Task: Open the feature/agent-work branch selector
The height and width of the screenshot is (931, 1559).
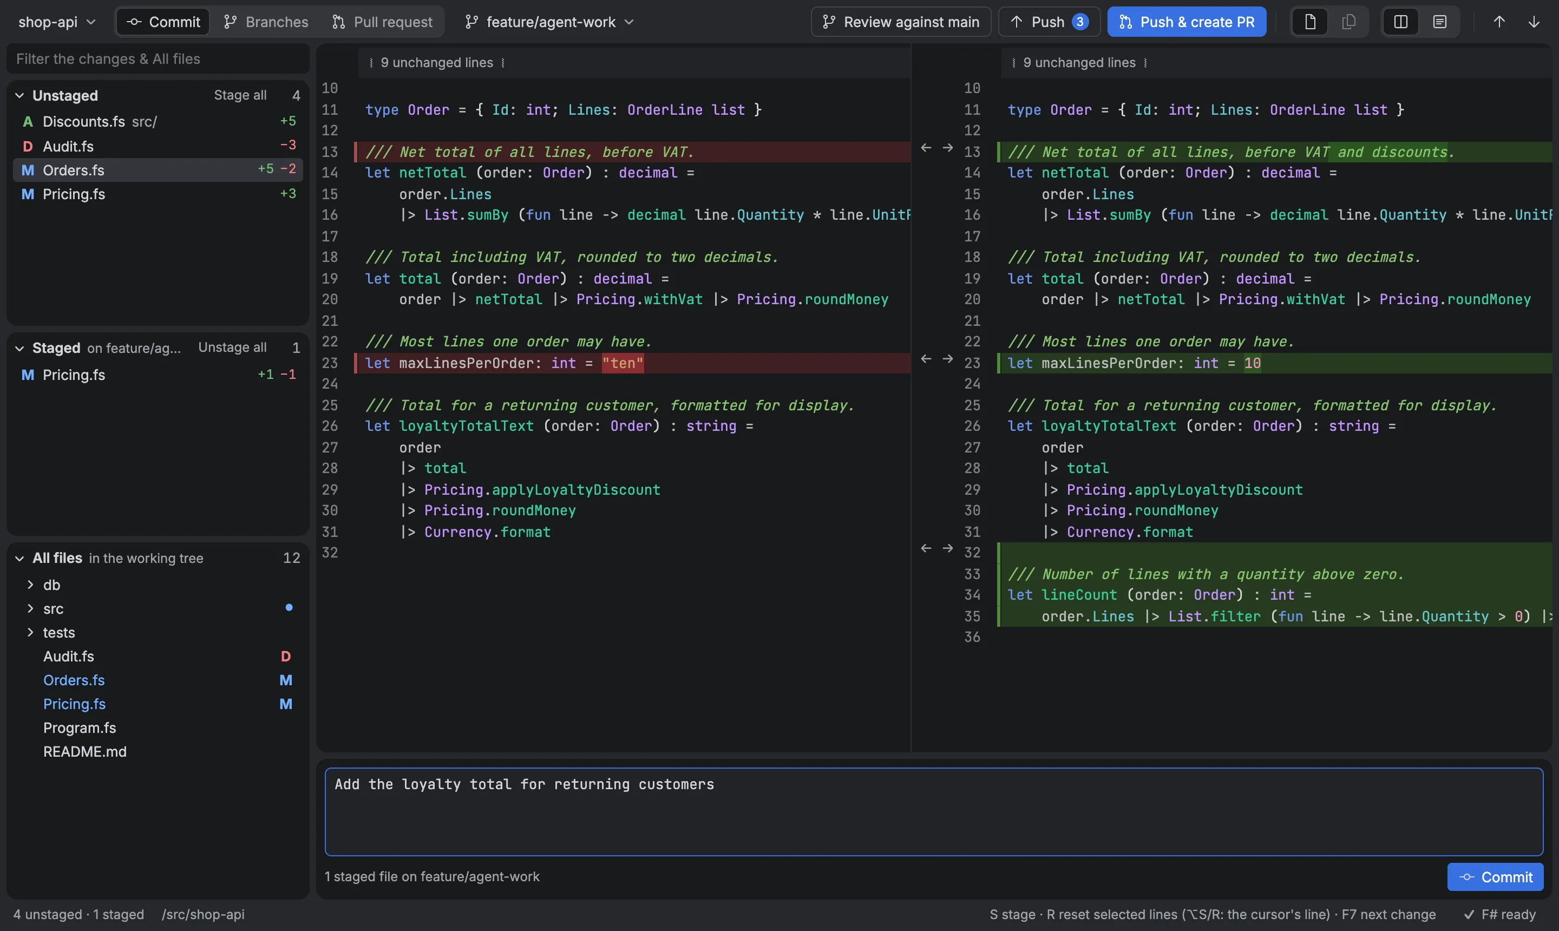Action: [x=549, y=22]
